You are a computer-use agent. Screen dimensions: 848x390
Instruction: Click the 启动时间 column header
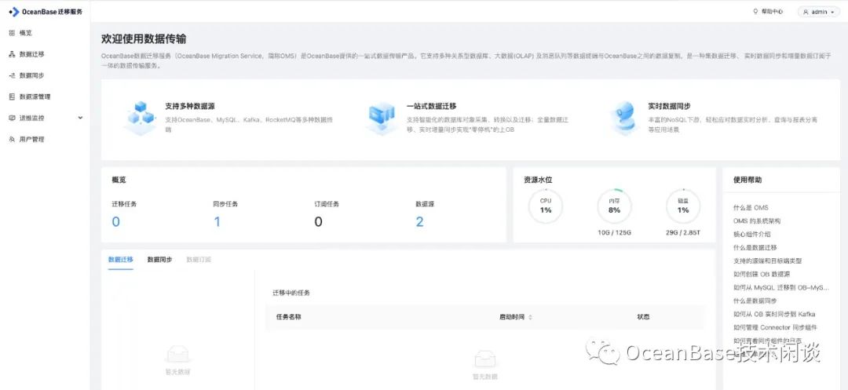coord(512,317)
